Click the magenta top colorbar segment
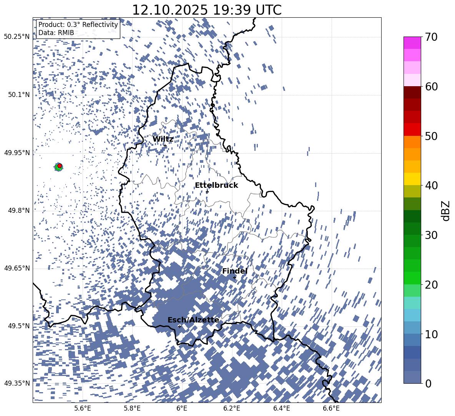The height and width of the screenshot is (416, 455). [412, 43]
